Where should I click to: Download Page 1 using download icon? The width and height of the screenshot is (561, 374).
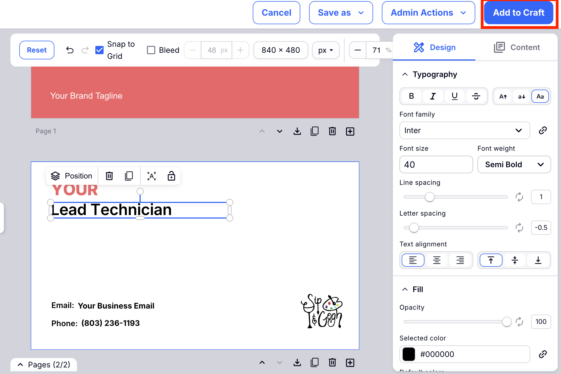297,131
